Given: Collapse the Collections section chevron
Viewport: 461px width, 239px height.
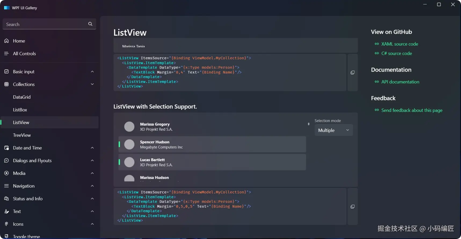Looking at the screenshot, I should point(92,84).
